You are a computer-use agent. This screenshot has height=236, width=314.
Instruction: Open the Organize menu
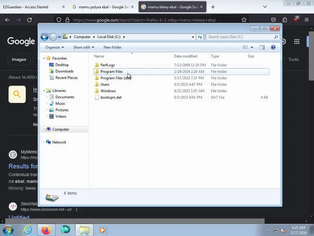point(55,47)
